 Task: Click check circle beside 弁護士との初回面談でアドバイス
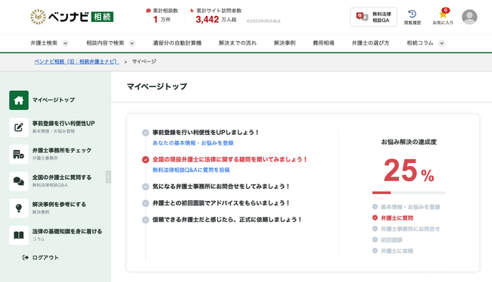coord(145,203)
